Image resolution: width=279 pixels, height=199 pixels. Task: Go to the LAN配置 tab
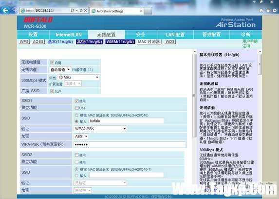[175, 35]
